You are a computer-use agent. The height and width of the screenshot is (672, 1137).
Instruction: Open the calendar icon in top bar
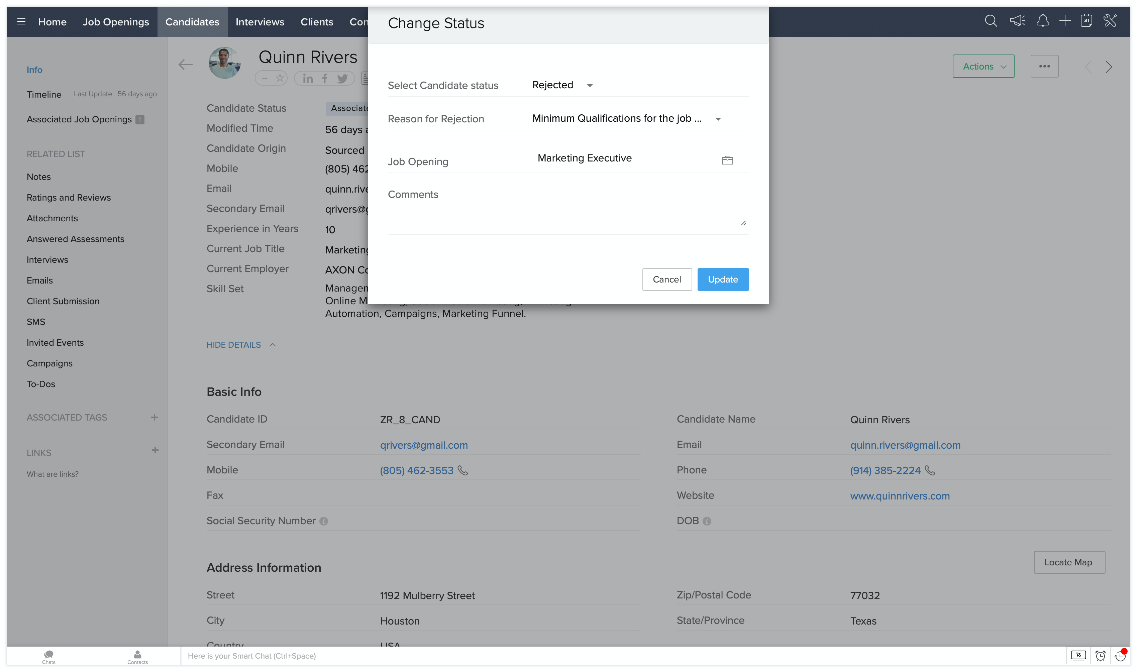click(x=1086, y=21)
